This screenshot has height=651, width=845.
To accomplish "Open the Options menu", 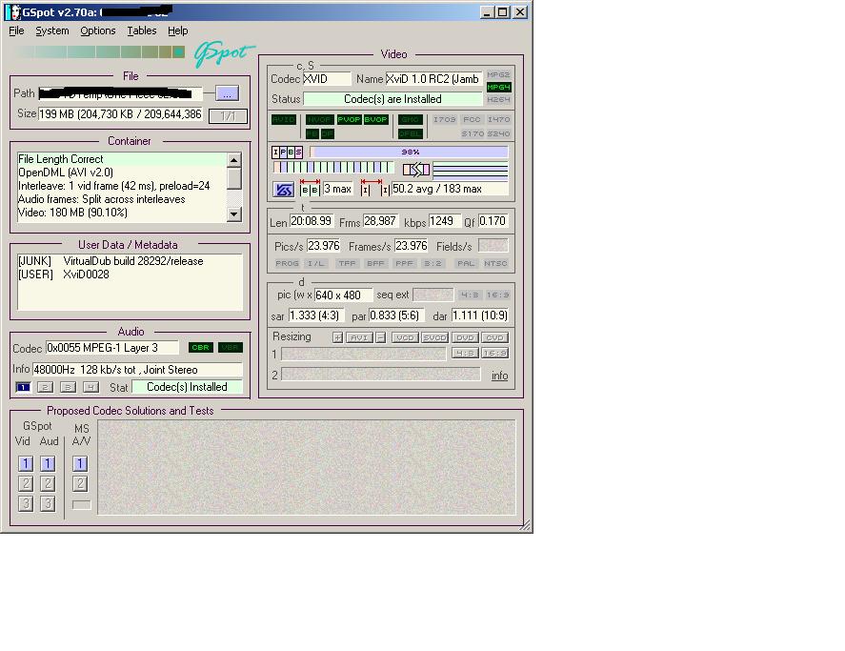I will tap(97, 31).
